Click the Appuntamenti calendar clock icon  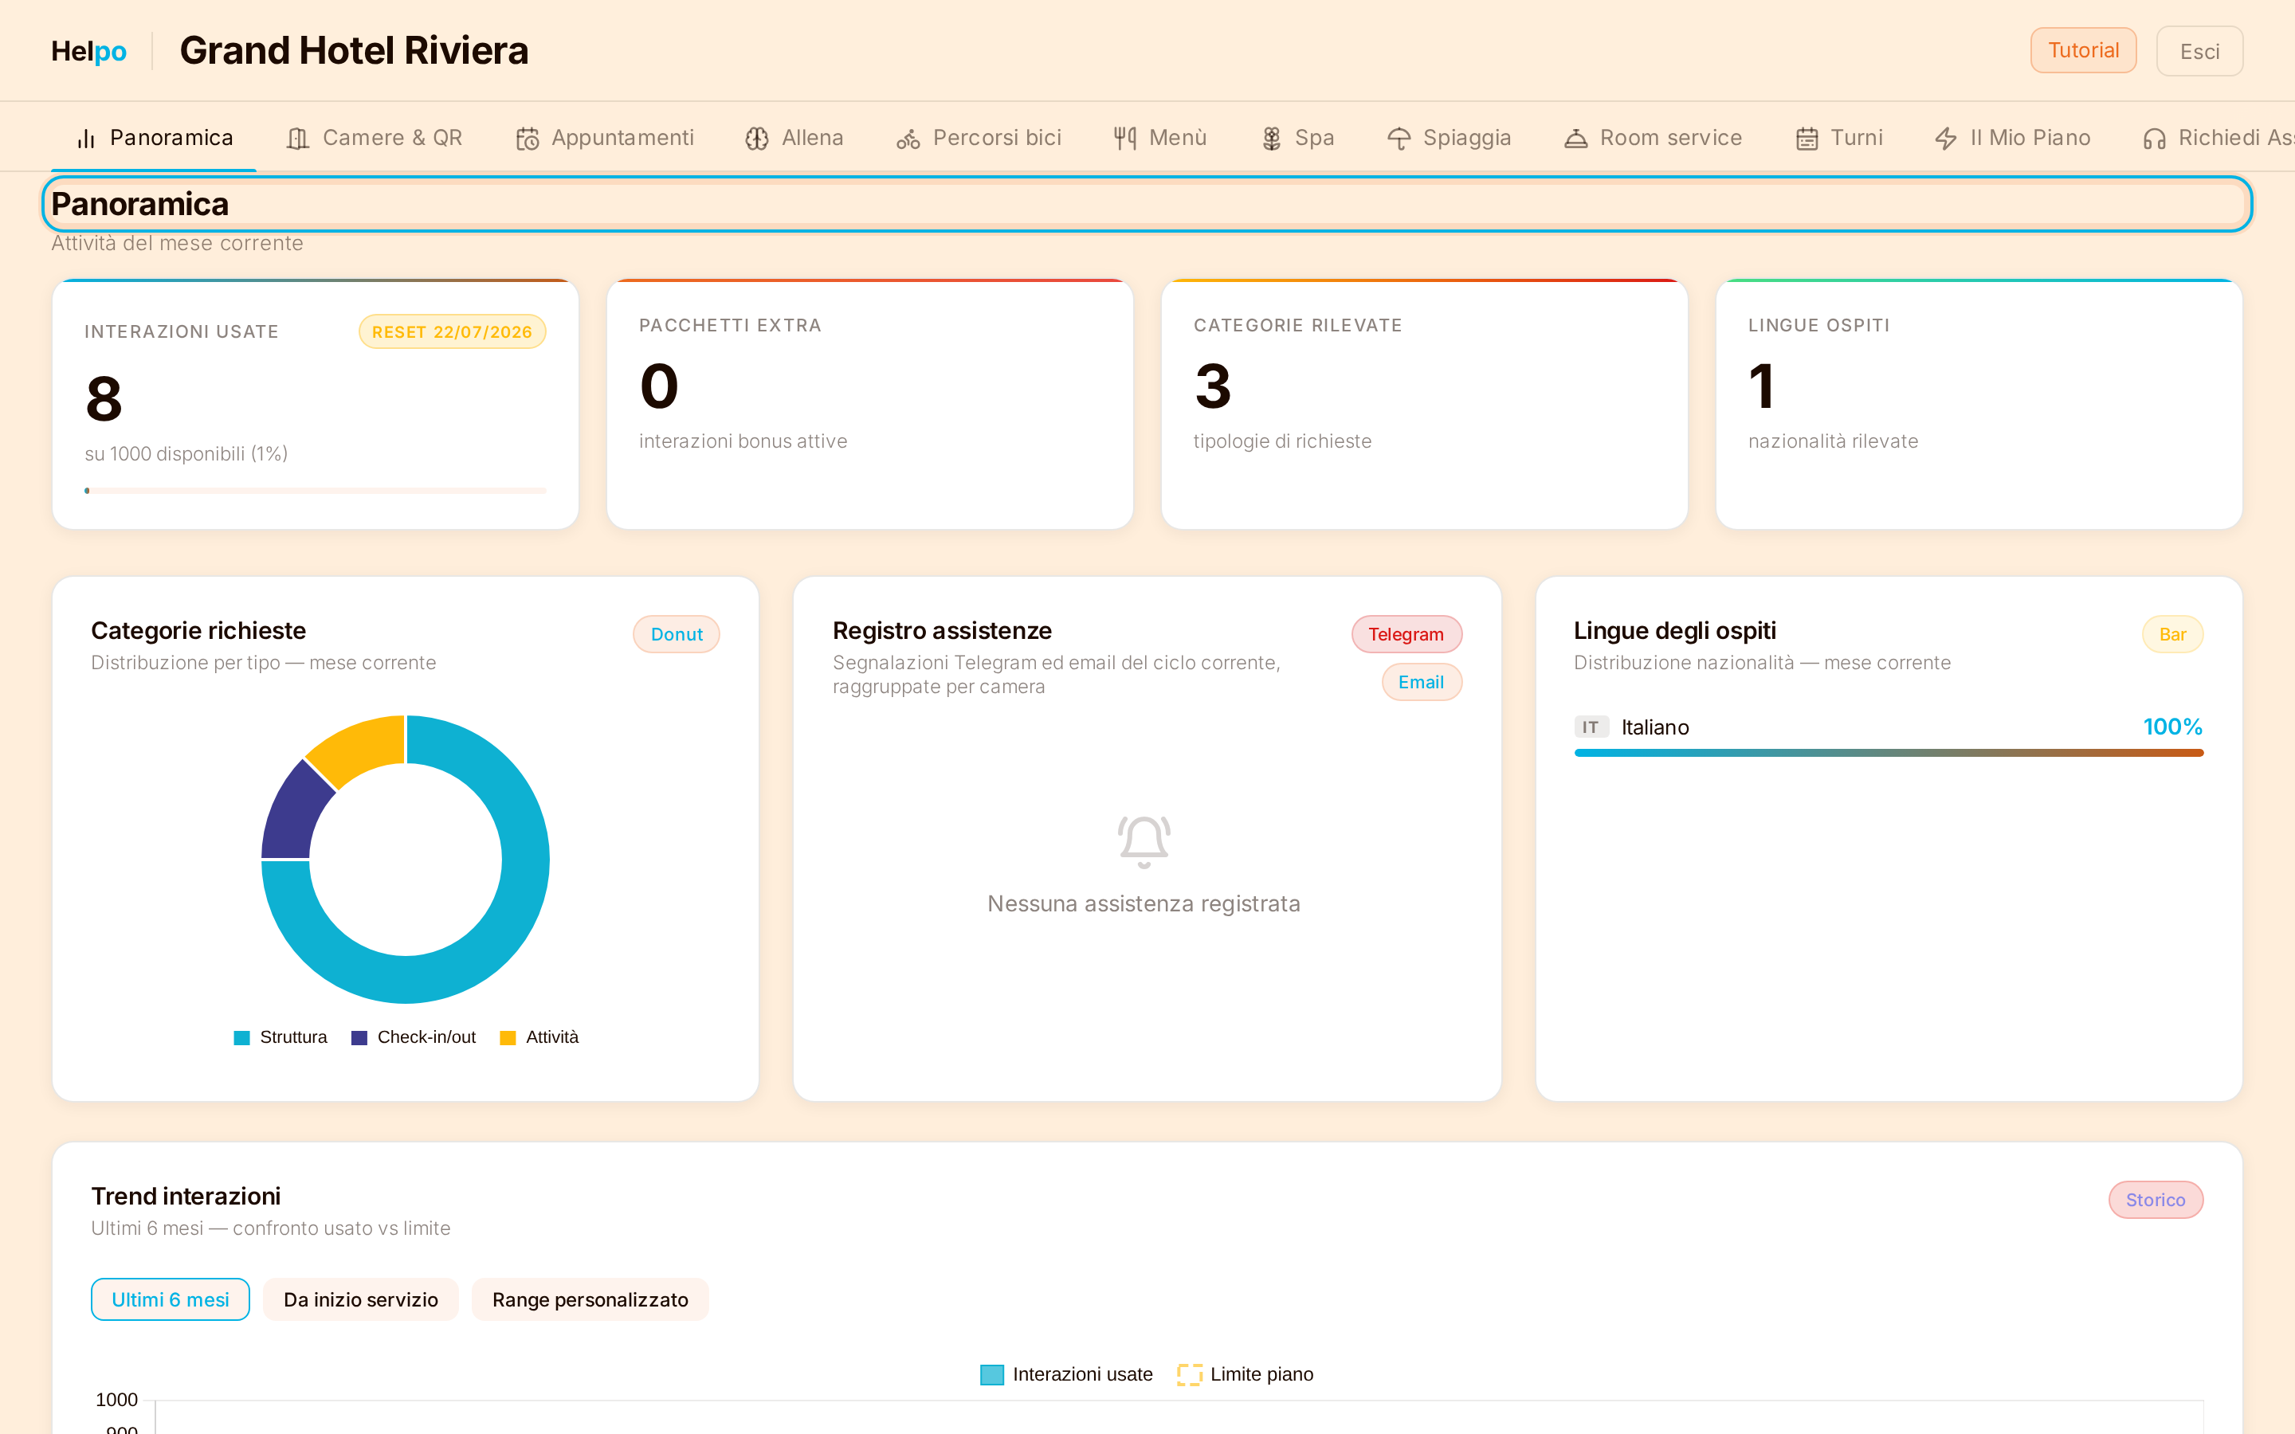click(x=528, y=139)
